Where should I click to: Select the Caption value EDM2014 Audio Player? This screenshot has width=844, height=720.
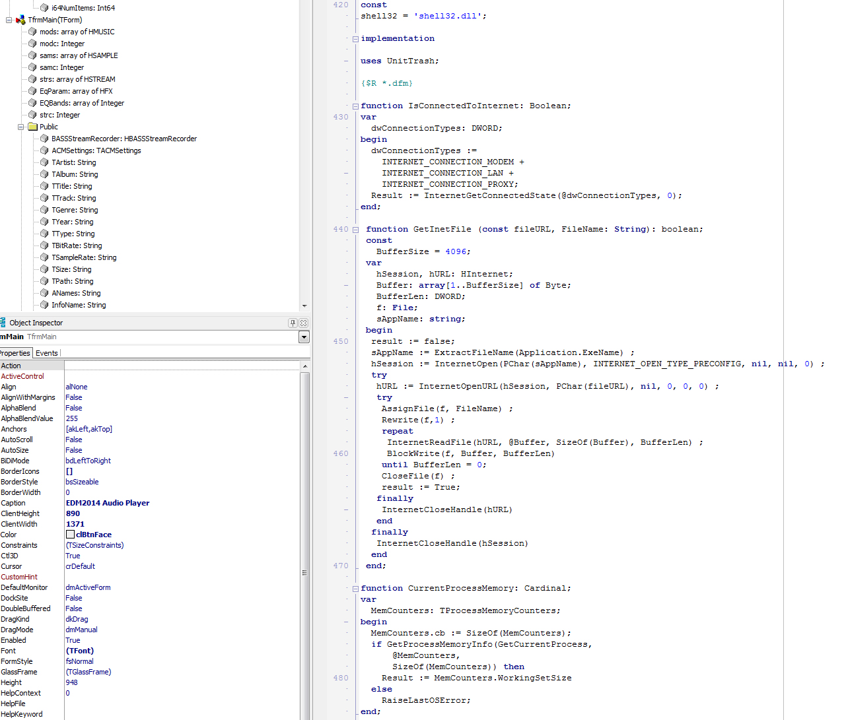(108, 503)
